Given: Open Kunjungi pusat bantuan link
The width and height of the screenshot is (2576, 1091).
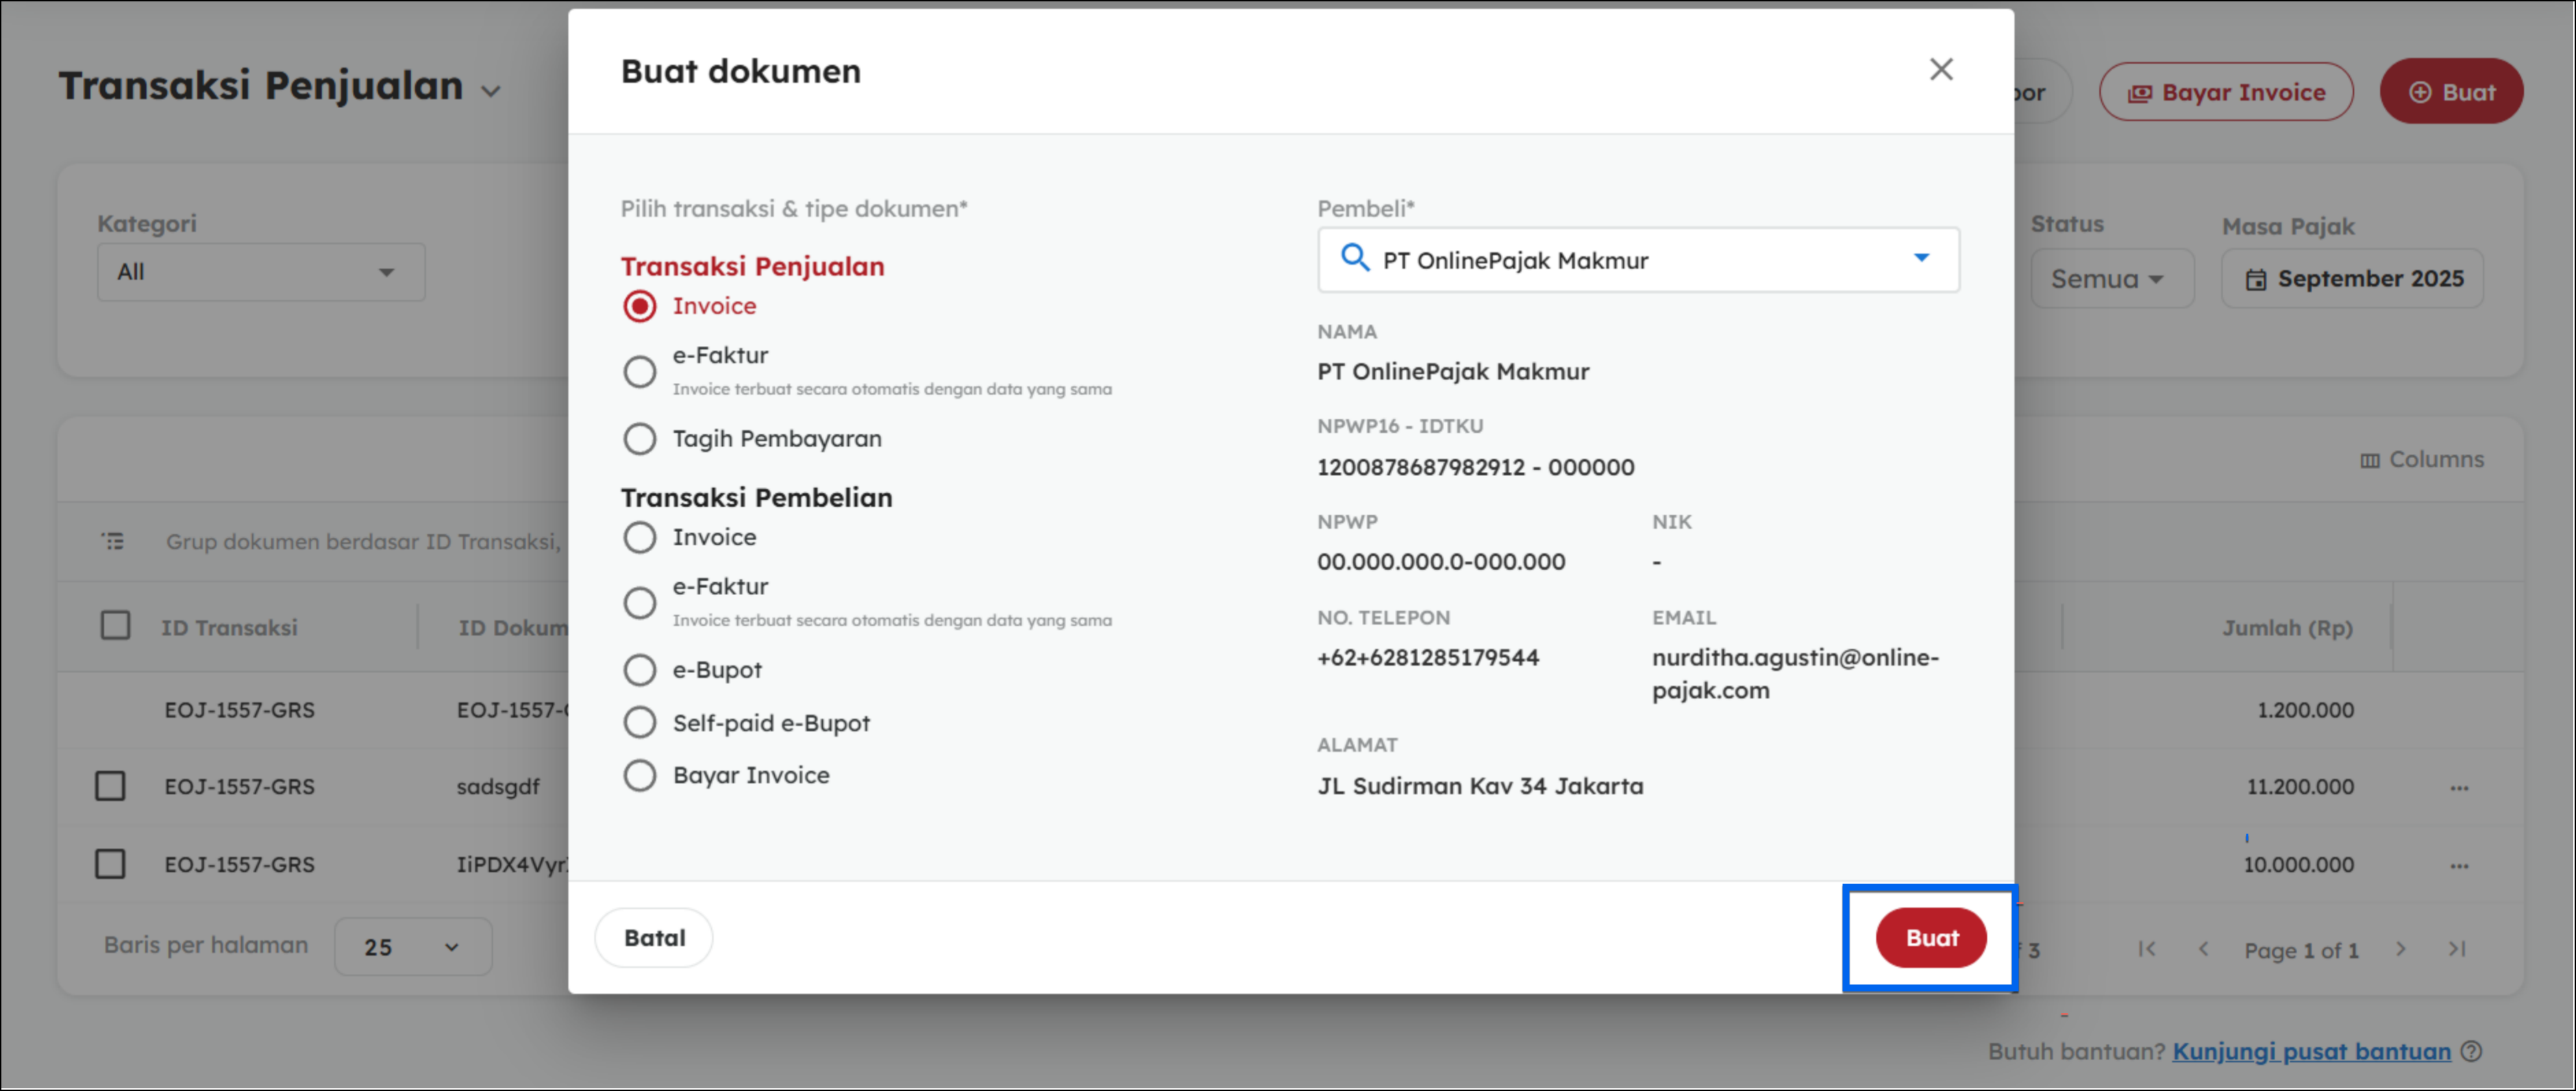Looking at the screenshot, I should coord(2311,1051).
